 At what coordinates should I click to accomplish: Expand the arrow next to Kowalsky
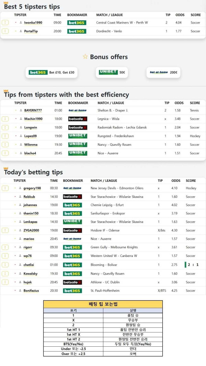point(15,274)
